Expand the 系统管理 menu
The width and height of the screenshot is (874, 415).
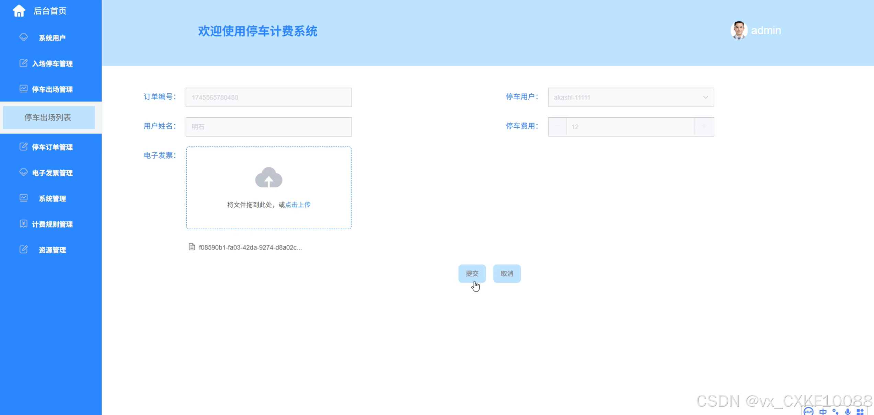coord(52,198)
